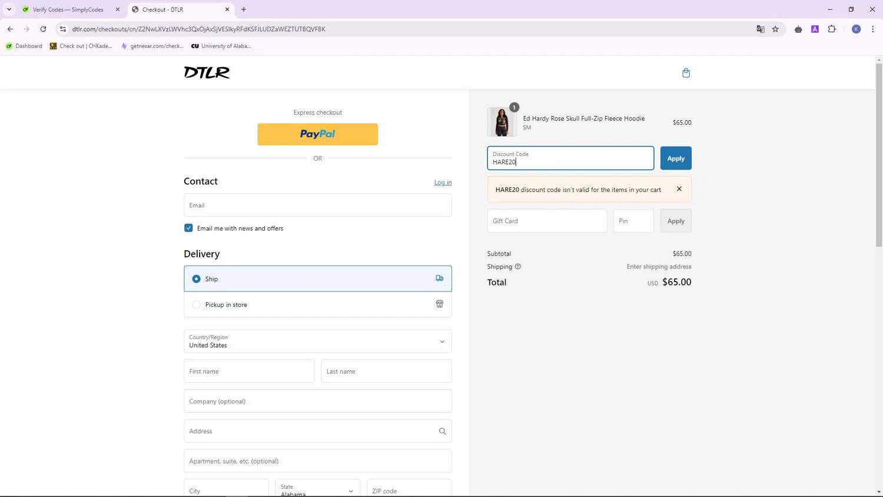Image resolution: width=883 pixels, height=497 pixels.
Task: Expand the Country/Region dropdown
Action: [x=318, y=342]
